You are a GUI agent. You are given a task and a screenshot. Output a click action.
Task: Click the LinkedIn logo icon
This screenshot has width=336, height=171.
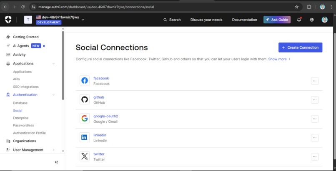85,137
